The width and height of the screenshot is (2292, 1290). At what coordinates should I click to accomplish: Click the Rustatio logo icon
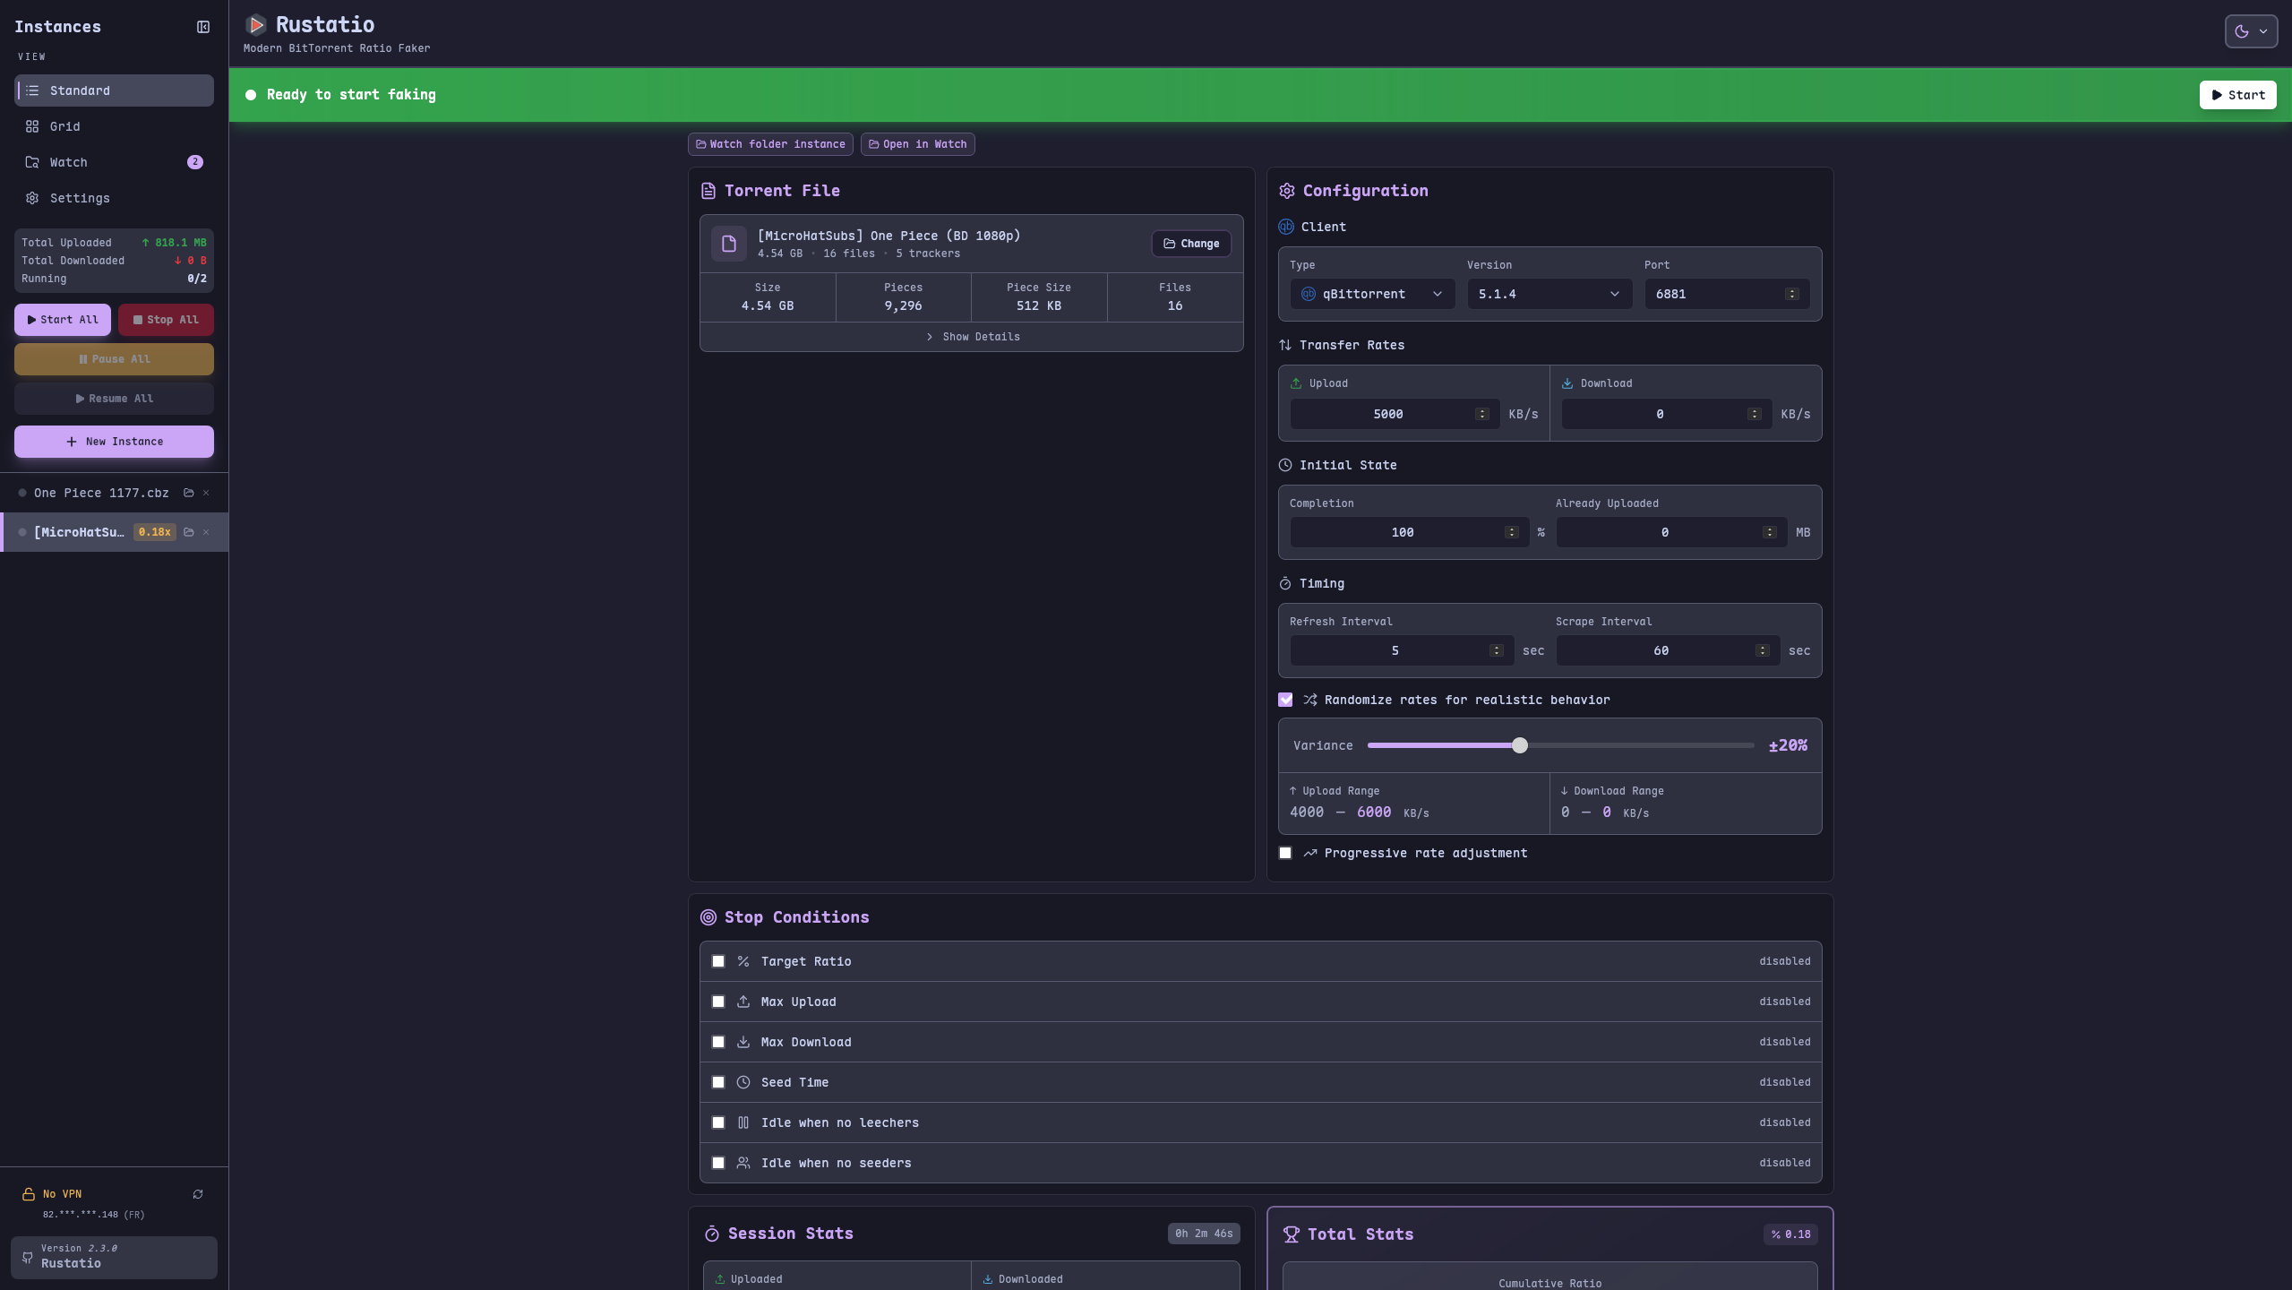(256, 24)
